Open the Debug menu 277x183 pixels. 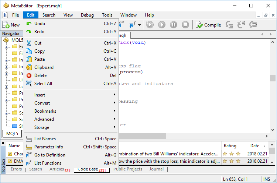pyautogui.click(x=87, y=15)
